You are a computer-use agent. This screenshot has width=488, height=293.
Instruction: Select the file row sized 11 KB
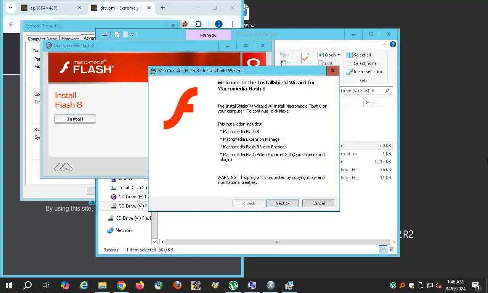(x=366, y=178)
